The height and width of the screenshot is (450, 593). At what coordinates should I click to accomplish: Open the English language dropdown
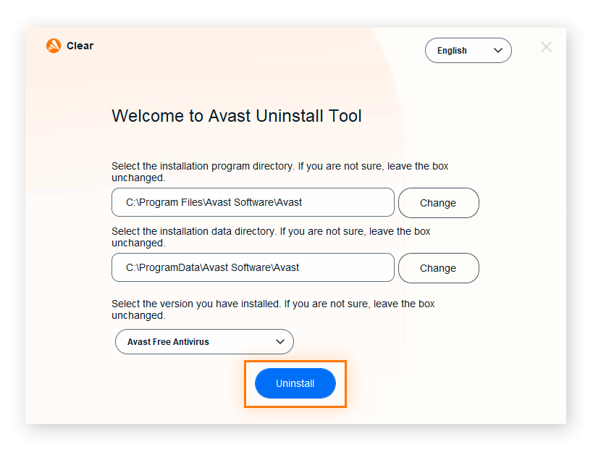[468, 50]
